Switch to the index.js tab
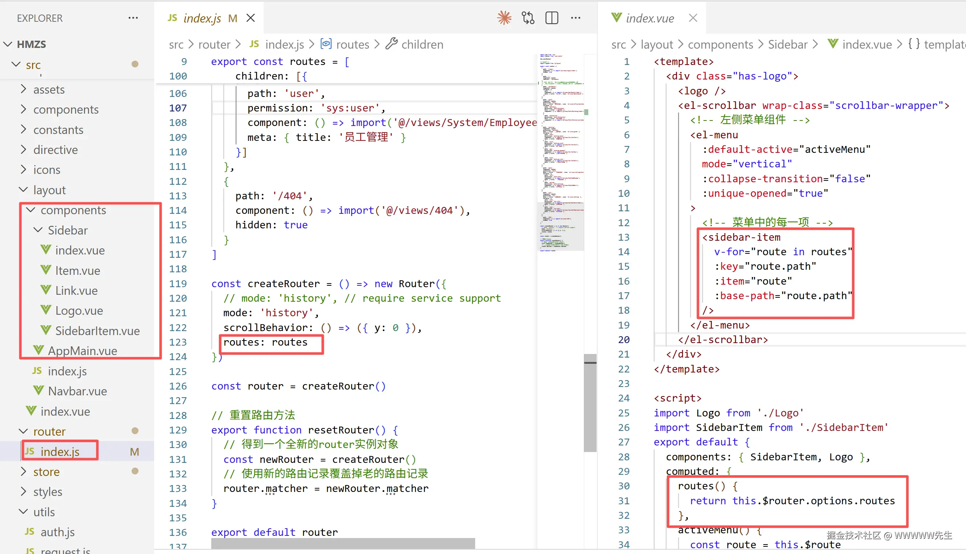 click(x=202, y=18)
